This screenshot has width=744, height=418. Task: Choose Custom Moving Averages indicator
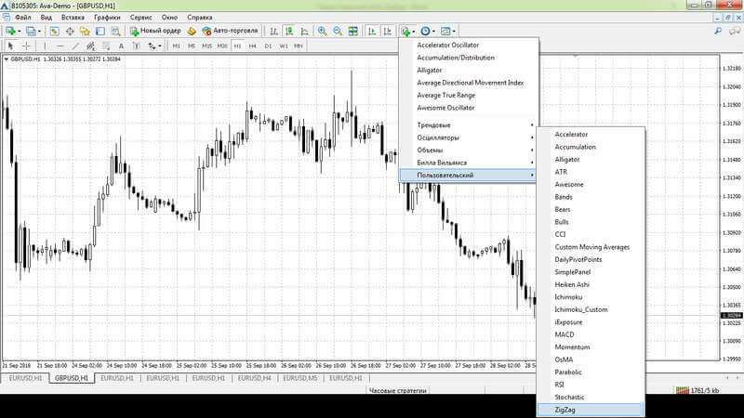point(591,247)
